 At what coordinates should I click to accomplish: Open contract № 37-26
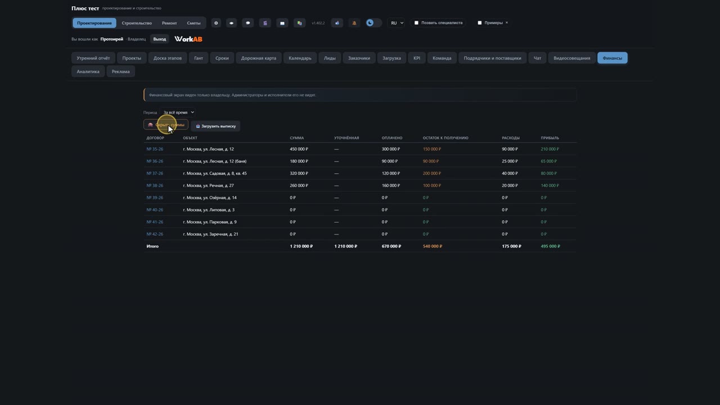point(155,173)
